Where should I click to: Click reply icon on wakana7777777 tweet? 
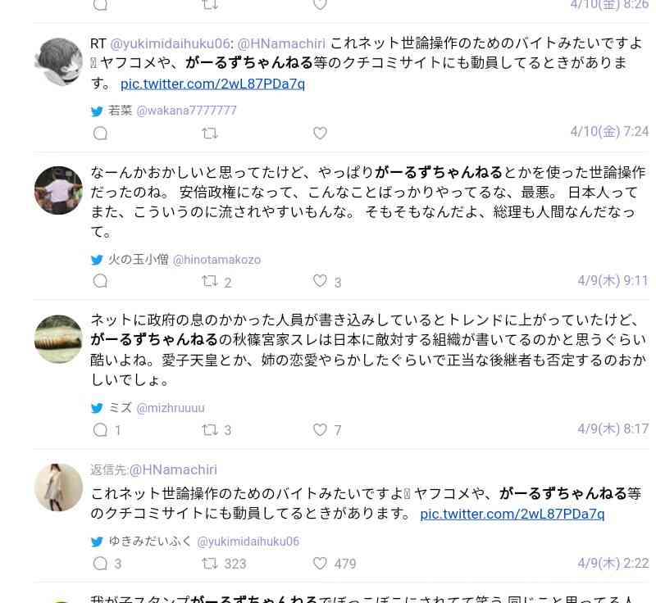(x=100, y=134)
